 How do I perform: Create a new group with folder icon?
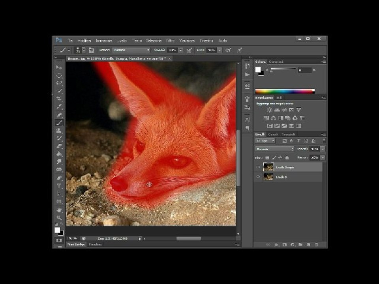pos(300,245)
